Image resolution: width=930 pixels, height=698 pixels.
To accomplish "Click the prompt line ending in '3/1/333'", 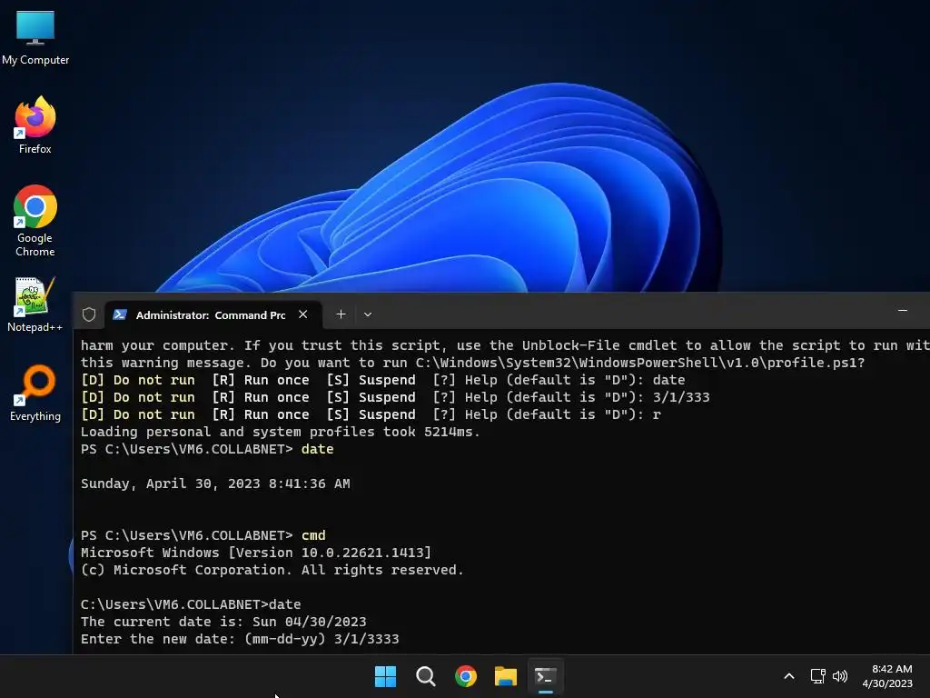I will [395, 397].
